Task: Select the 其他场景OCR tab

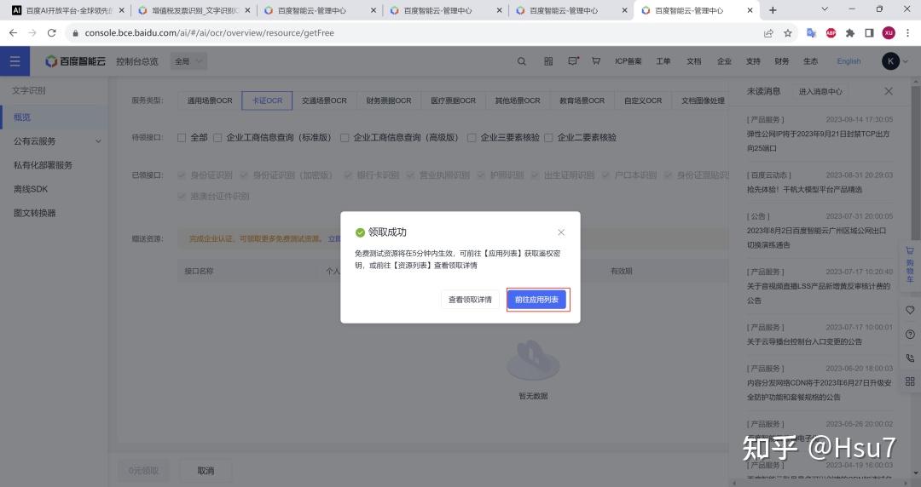Action: click(518, 100)
